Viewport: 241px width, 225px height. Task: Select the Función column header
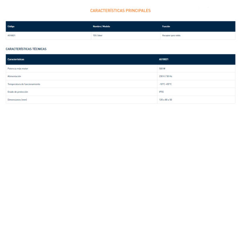(166, 27)
